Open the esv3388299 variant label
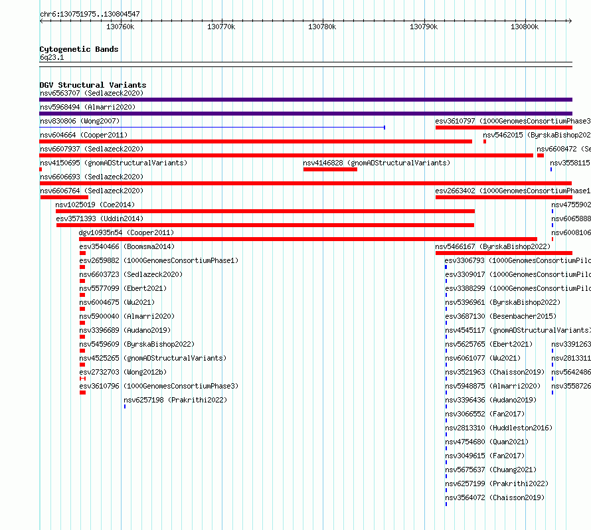The image size is (591, 530). click(518, 288)
